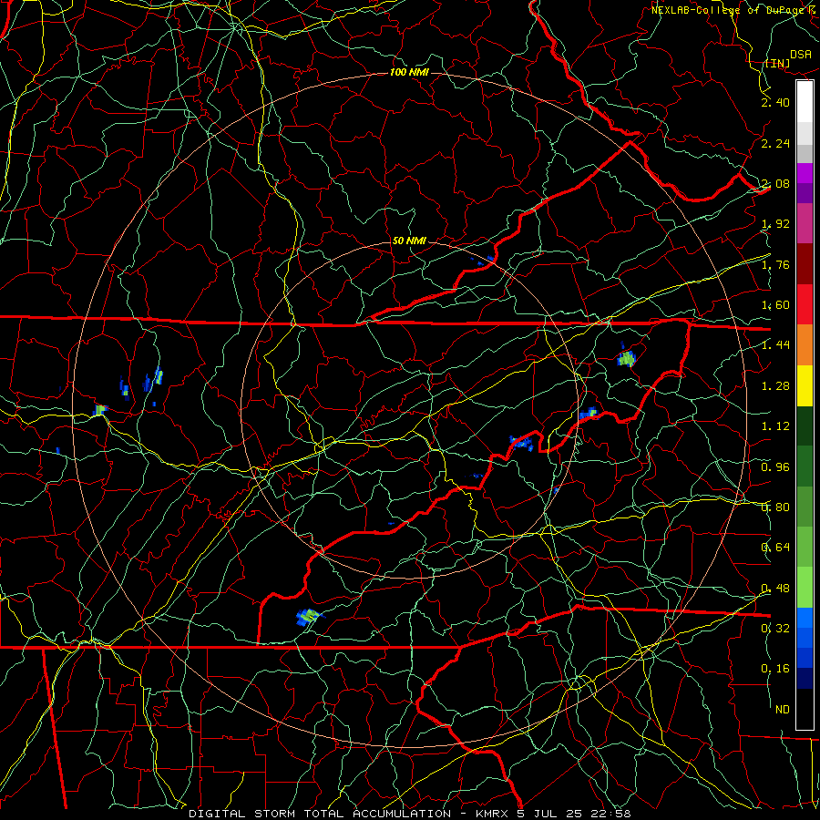The width and height of the screenshot is (820, 820).
Task: Click the [IN] units label
Action: [778, 63]
